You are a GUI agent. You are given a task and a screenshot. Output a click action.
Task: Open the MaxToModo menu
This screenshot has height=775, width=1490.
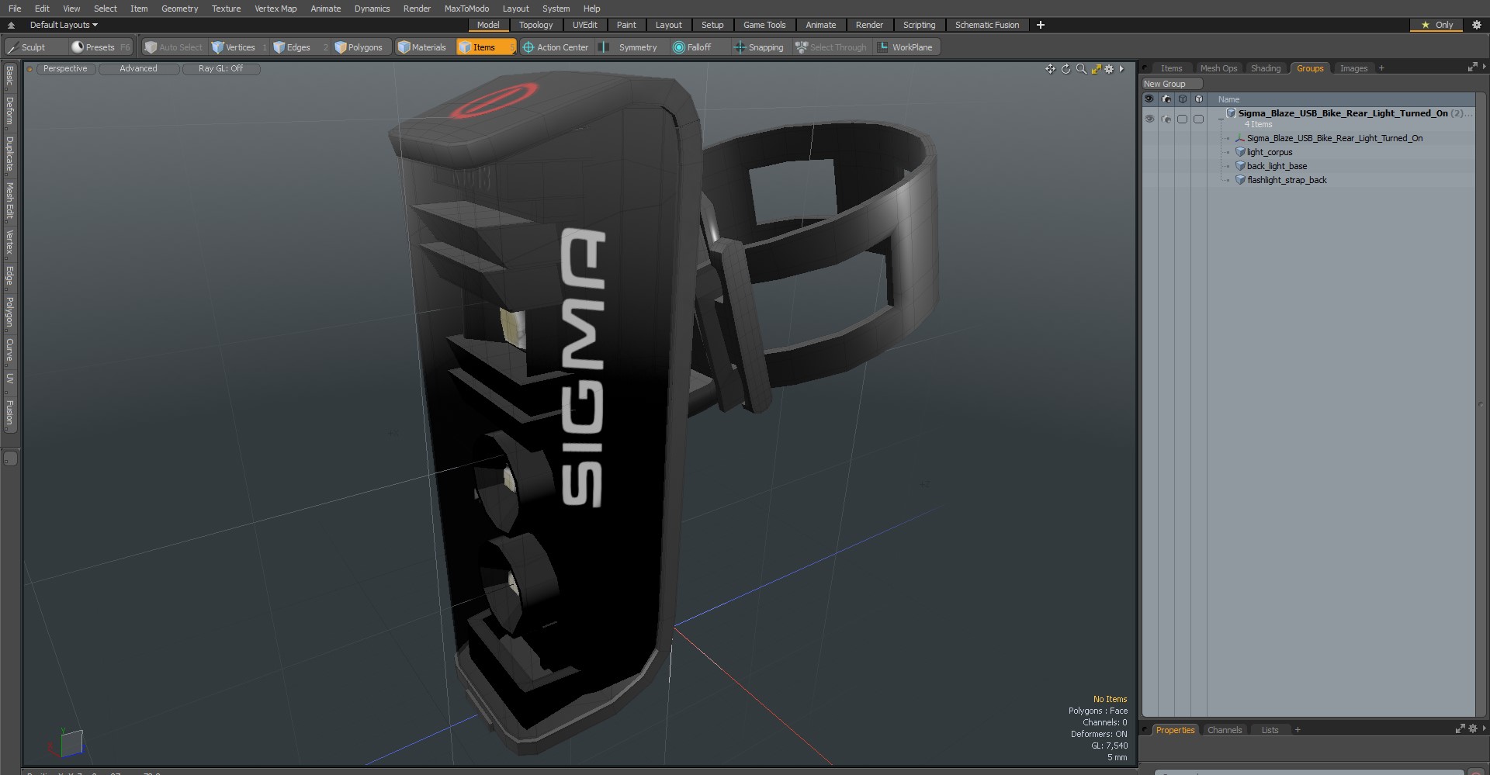click(466, 9)
